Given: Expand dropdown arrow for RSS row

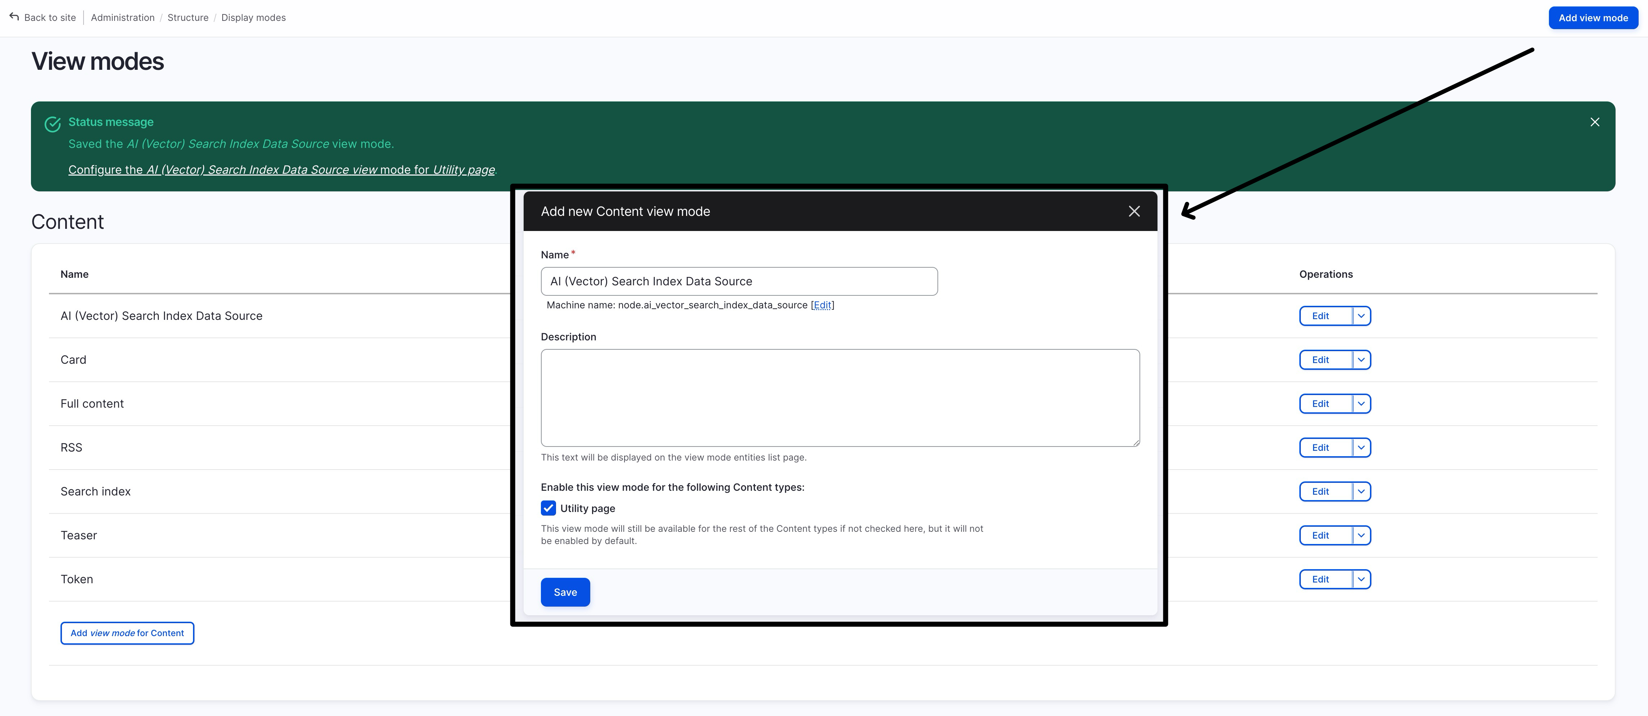Looking at the screenshot, I should point(1361,448).
